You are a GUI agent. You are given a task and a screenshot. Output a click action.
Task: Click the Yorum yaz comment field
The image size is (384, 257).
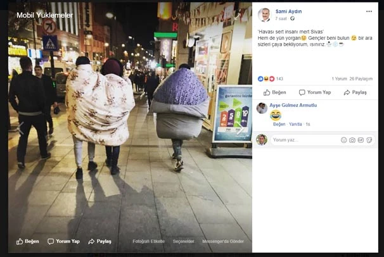click(305, 140)
